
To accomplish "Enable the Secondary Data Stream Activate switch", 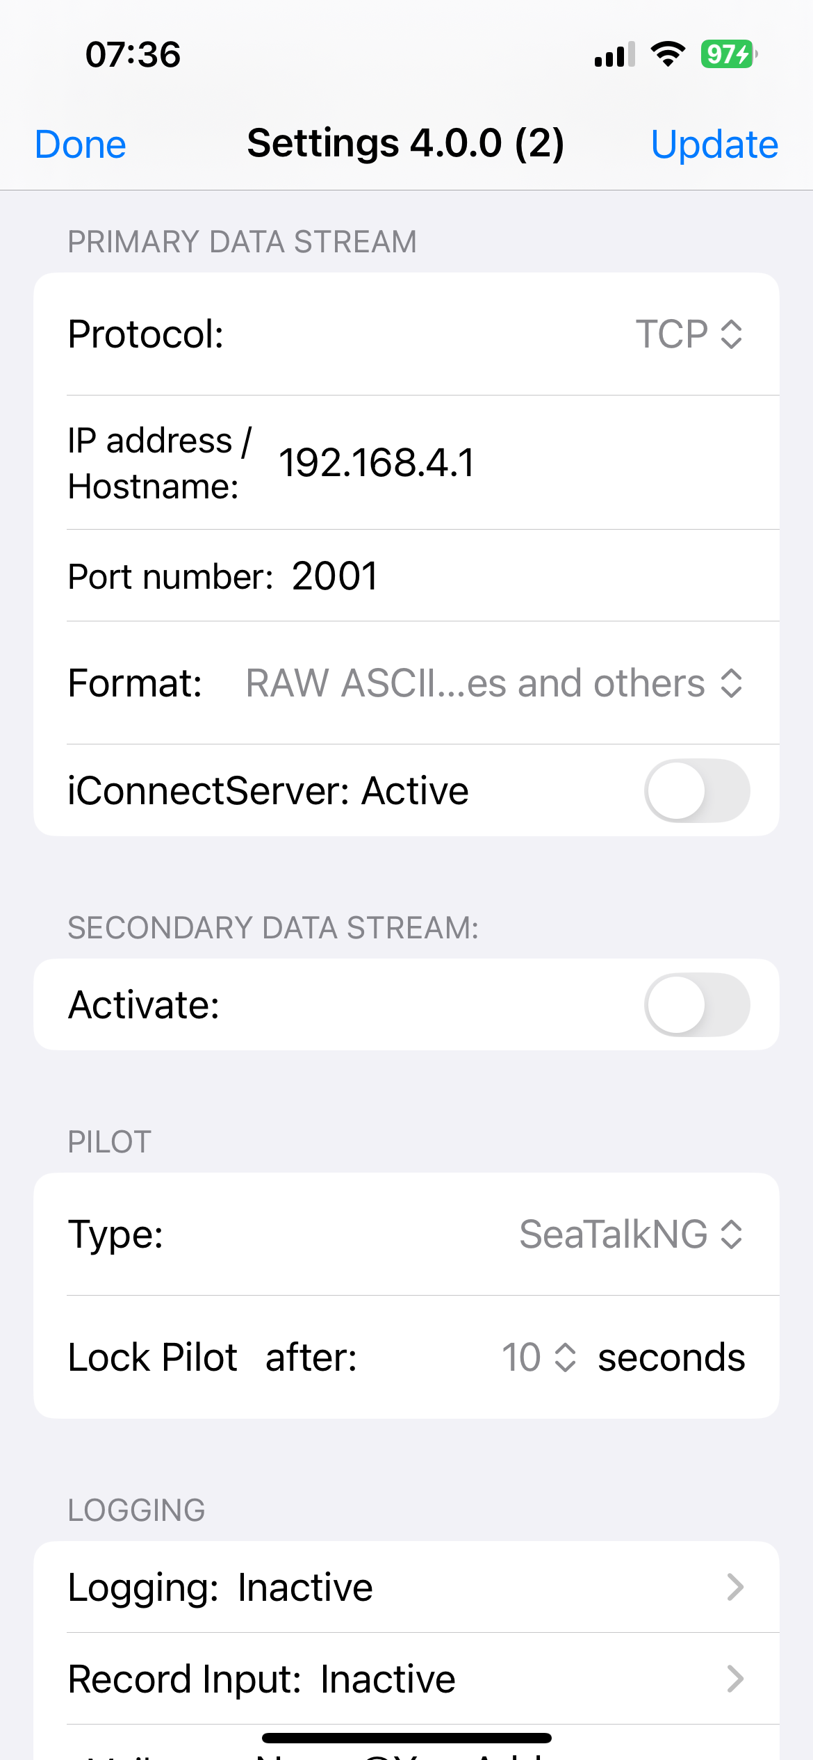I will 697,1004.
